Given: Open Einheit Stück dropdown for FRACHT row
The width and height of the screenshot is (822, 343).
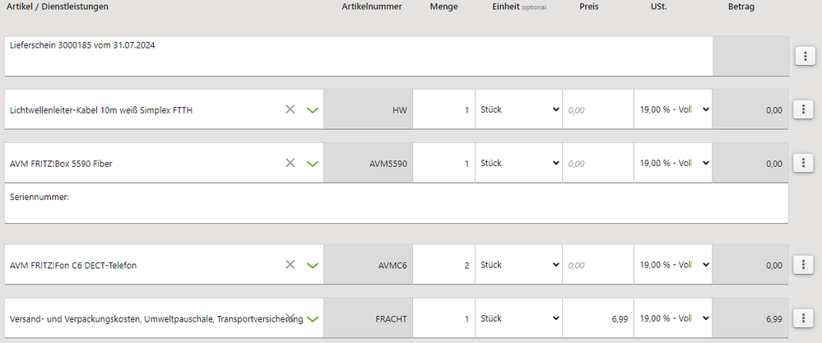Looking at the screenshot, I should [519, 318].
